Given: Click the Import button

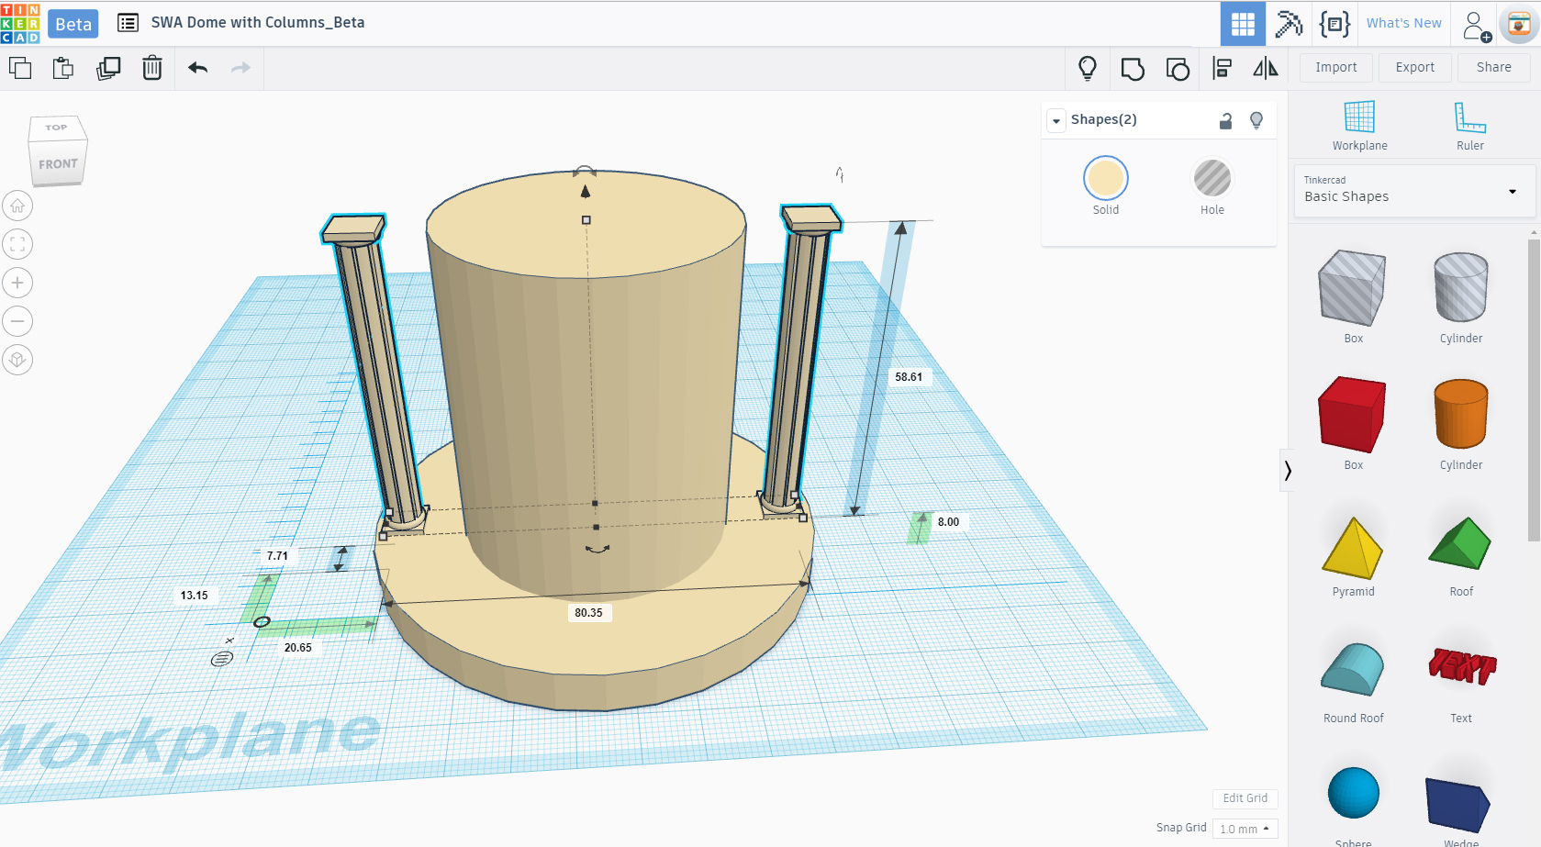Looking at the screenshot, I should (x=1335, y=68).
